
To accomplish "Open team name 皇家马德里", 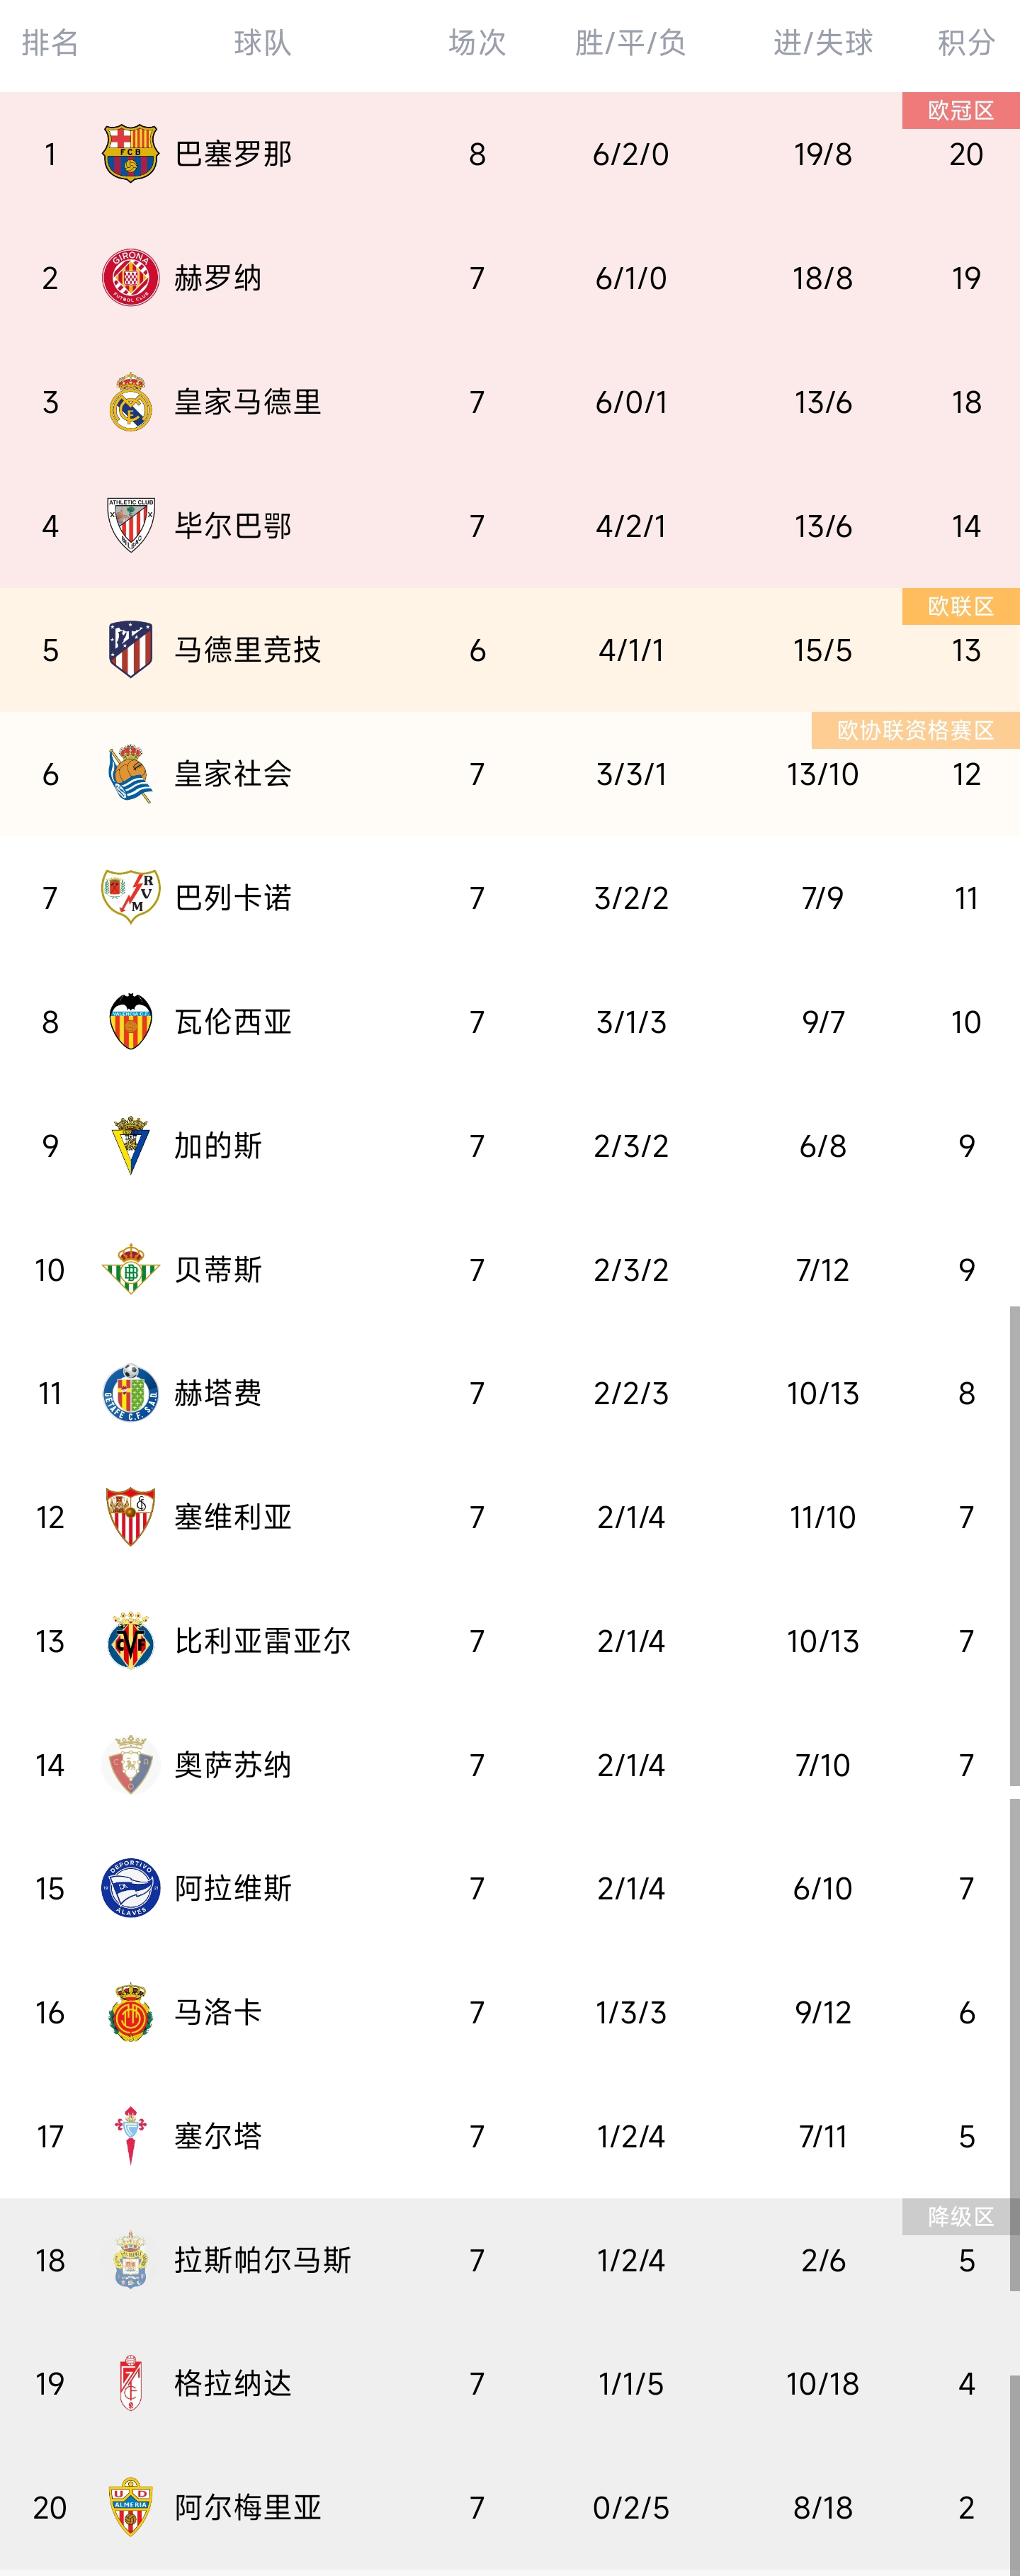I will click(x=247, y=402).
